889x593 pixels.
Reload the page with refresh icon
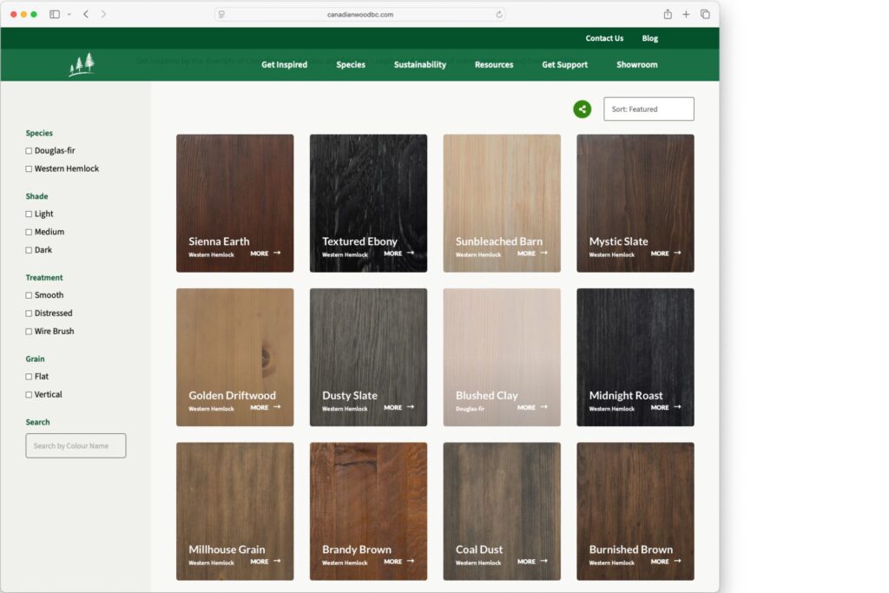tap(499, 15)
